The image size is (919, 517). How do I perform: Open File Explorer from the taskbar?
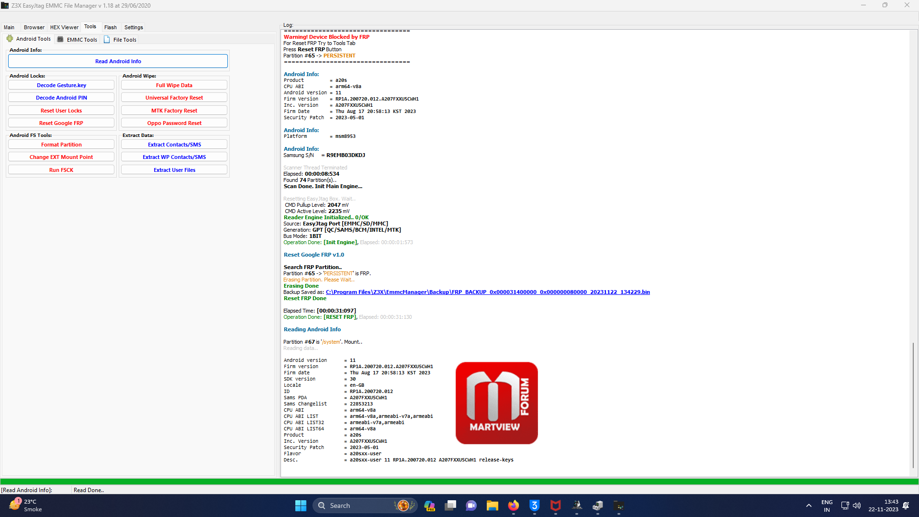(493, 506)
